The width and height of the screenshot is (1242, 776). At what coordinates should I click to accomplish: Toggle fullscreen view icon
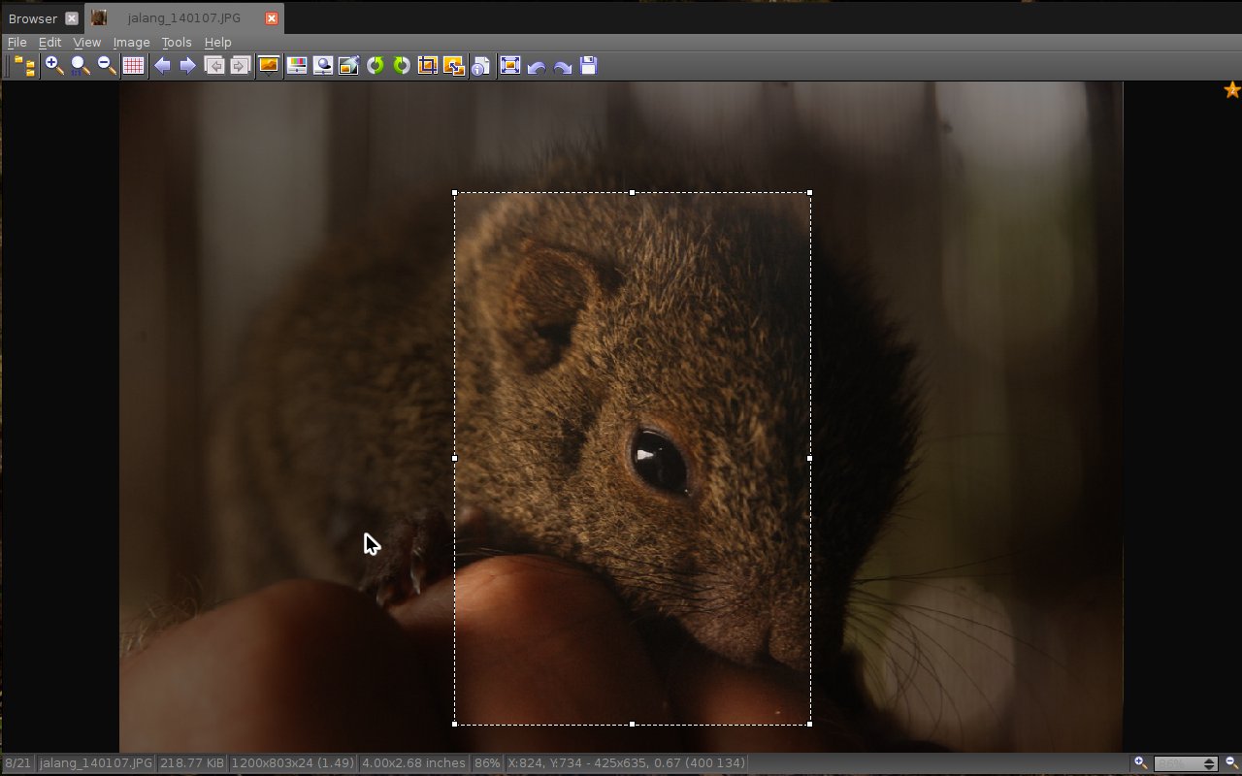pyautogui.click(x=509, y=66)
